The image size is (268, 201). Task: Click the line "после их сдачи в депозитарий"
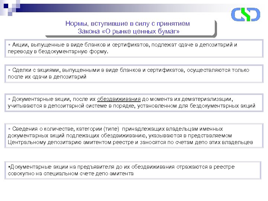click(x=47, y=77)
